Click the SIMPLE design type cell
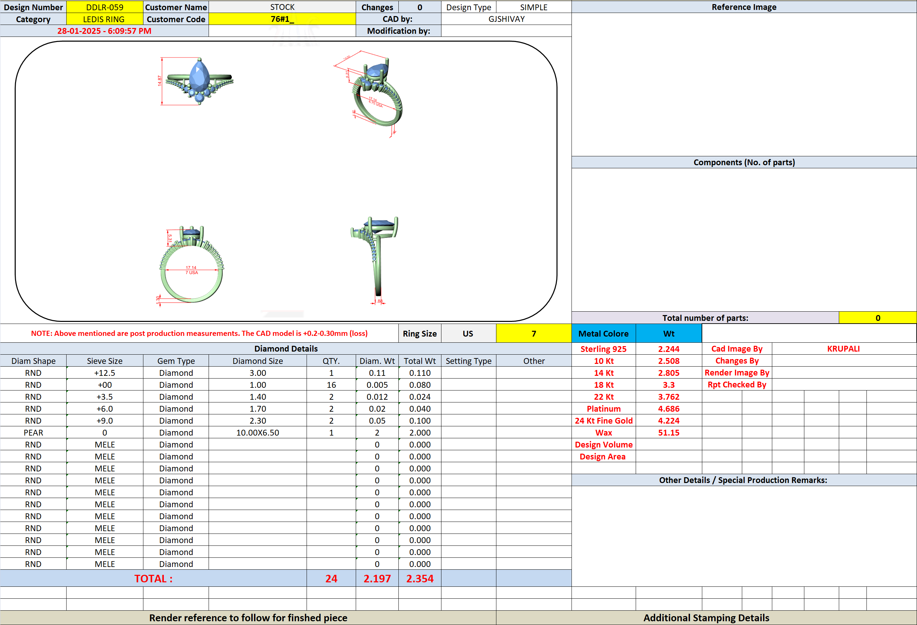Image resolution: width=917 pixels, height=625 pixels. click(534, 7)
